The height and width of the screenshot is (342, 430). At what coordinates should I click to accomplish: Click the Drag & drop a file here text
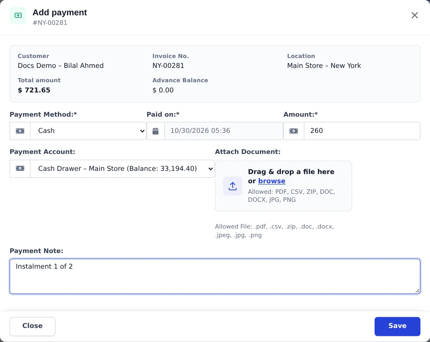coord(291,172)
